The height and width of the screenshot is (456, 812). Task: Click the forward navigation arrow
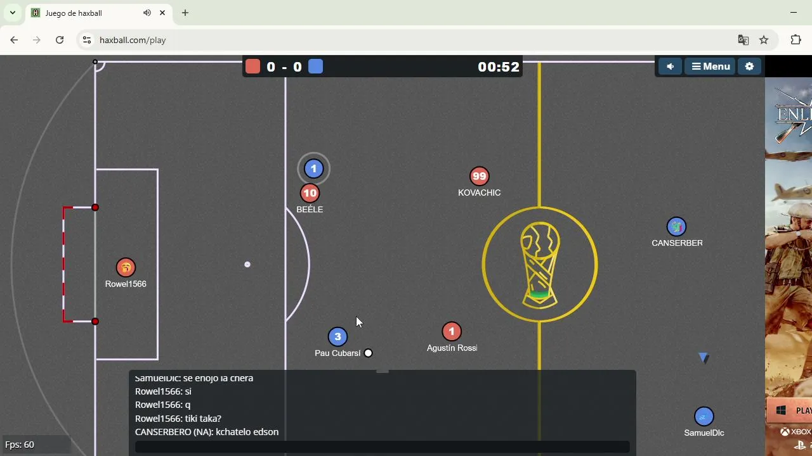pos(37,40)
